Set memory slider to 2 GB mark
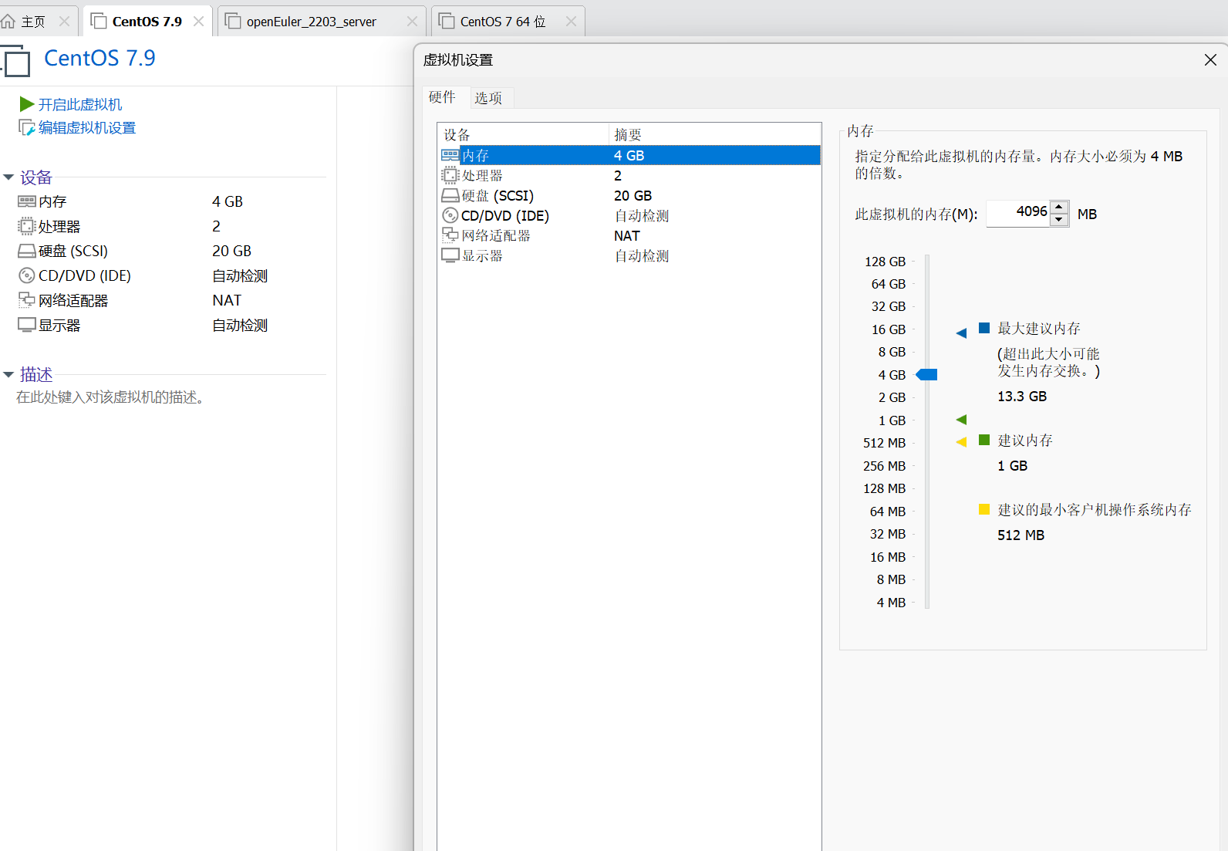 927,397
